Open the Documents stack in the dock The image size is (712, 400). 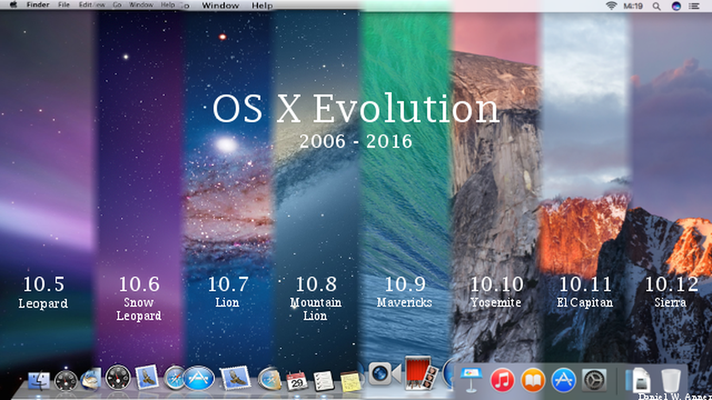[x=637, y=380]
